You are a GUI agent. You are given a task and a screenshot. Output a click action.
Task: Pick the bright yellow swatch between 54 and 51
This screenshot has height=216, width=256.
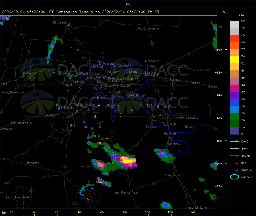[x=234, y=60]
